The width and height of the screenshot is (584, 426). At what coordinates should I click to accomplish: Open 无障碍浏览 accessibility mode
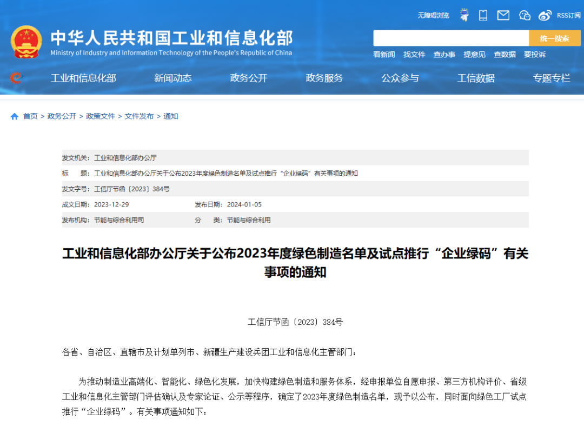[x=433, y=15]
